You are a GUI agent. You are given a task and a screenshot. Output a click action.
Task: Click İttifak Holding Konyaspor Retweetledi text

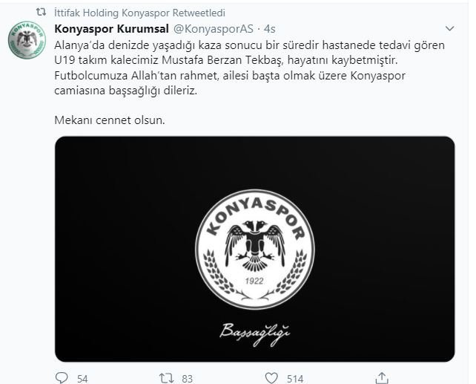(140, 13)
